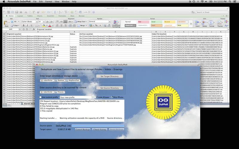239x149 pixels.
Task: Apply the Neutral cell style
Action: pyautogui.click(x=170, y=22)
